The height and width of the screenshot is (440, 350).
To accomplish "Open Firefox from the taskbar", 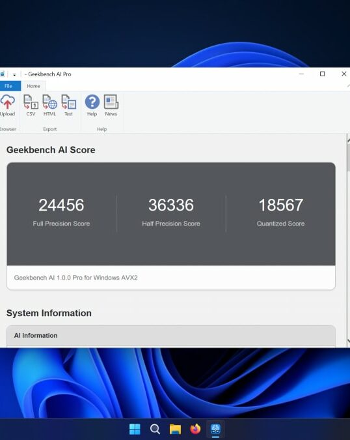I will (x=195, y=429).
